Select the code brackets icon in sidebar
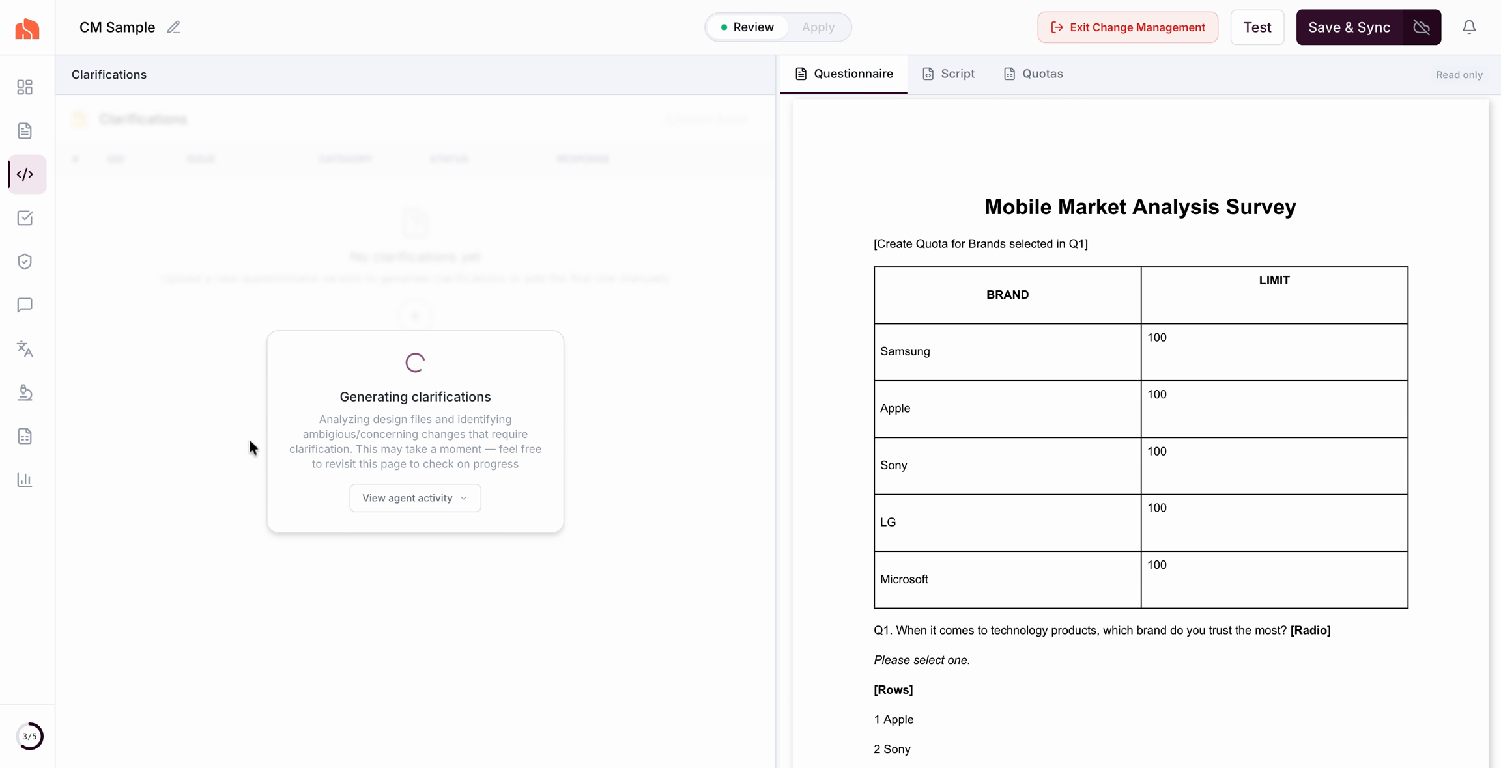Screen dimensions: 1501x768 (x=25, y=174)
